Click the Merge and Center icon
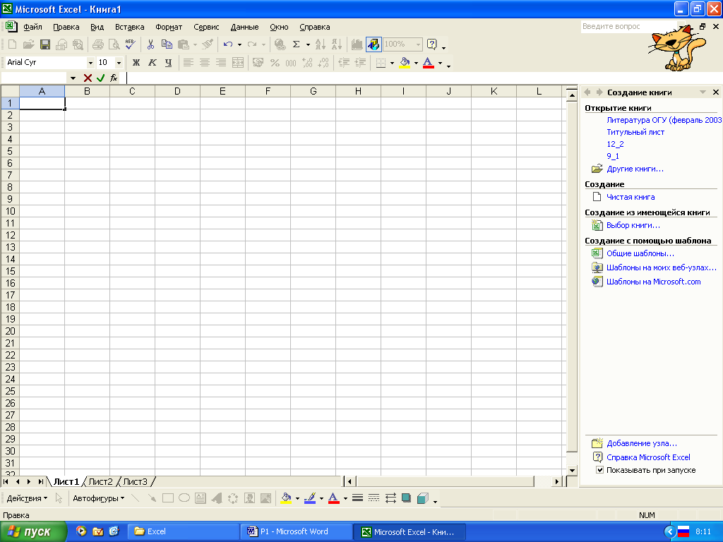The height and width of the screenshot is (542, 723). (238, 63)
